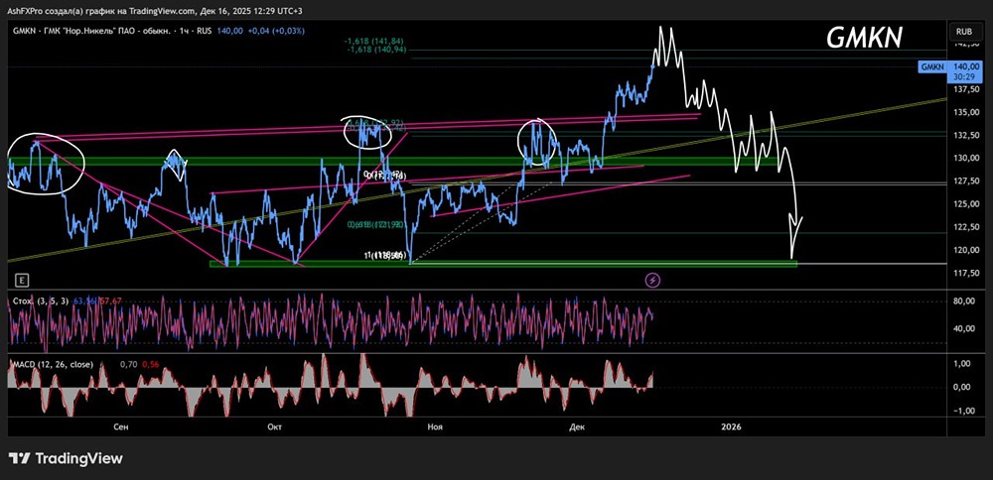Click the 137,50 price scale value
Viewport: 993px width, 480px height.
pyautogui.click(x=965, y=90)
